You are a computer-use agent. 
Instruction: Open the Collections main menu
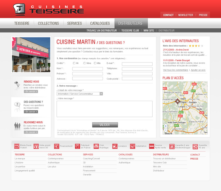49,23
